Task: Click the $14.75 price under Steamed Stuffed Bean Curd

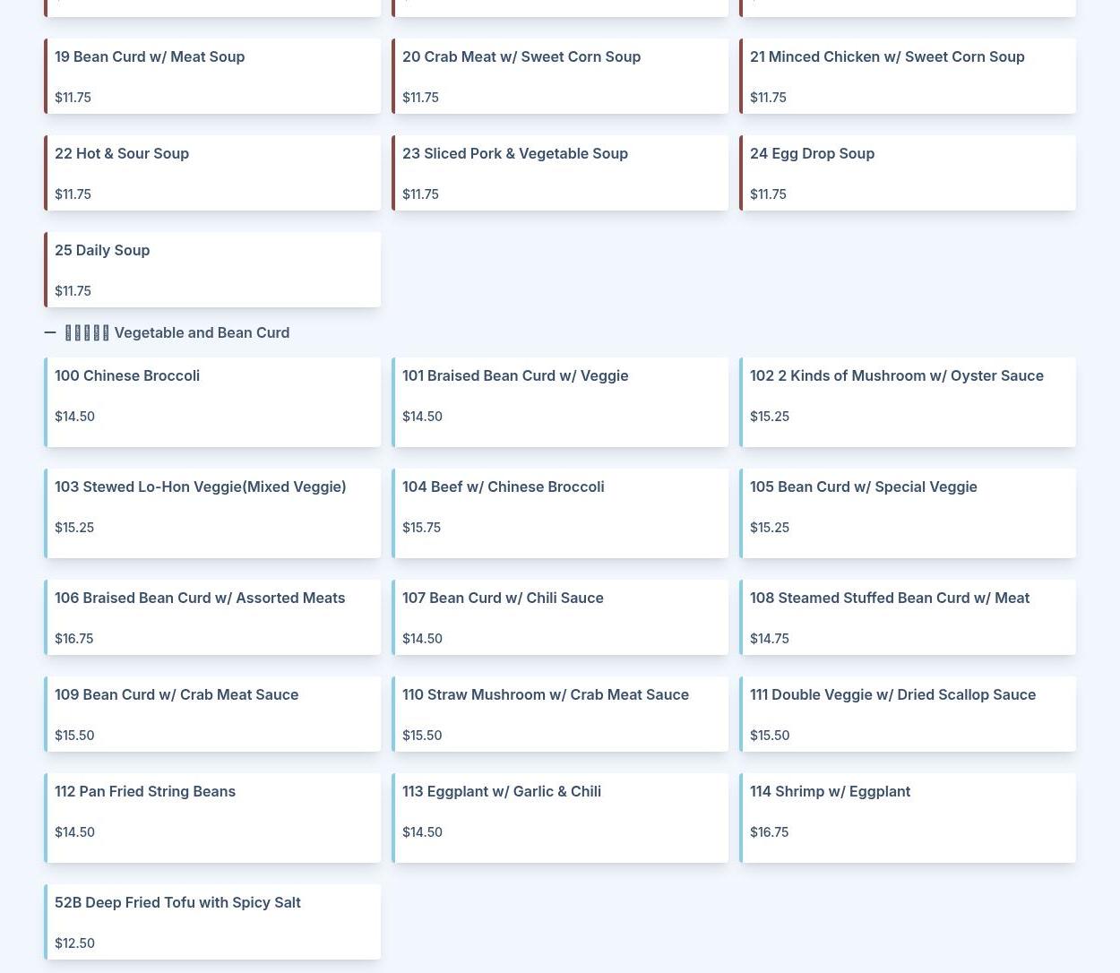Action: pyautogui.click(x=770, y=639)
